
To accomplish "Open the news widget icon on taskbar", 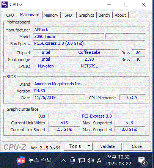I will (21, 160).
